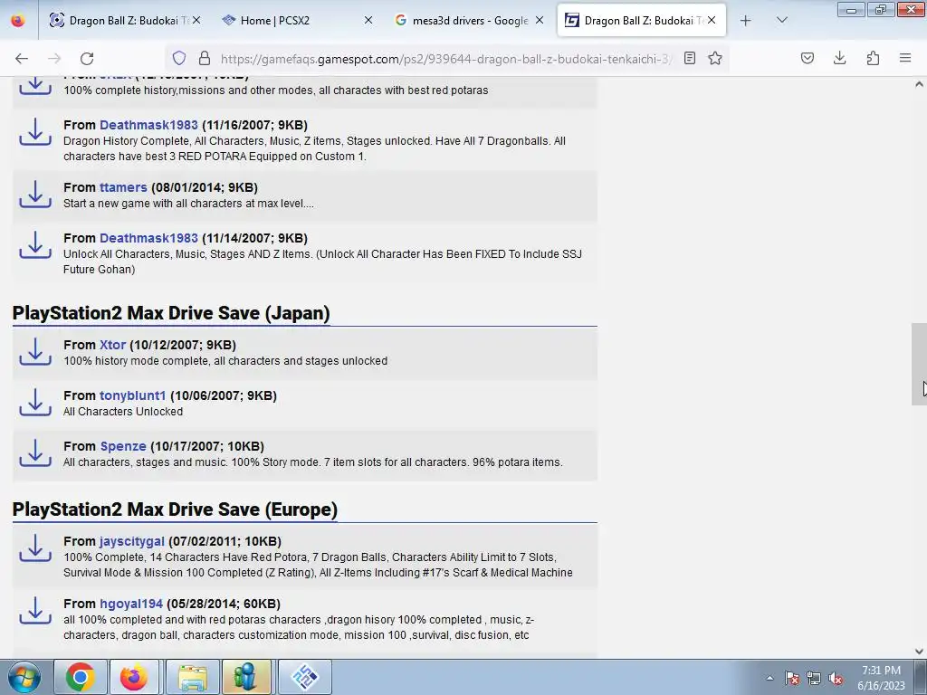Open Deathmask1983 profile link dated 11/14/2007

[x=148, y=238]
